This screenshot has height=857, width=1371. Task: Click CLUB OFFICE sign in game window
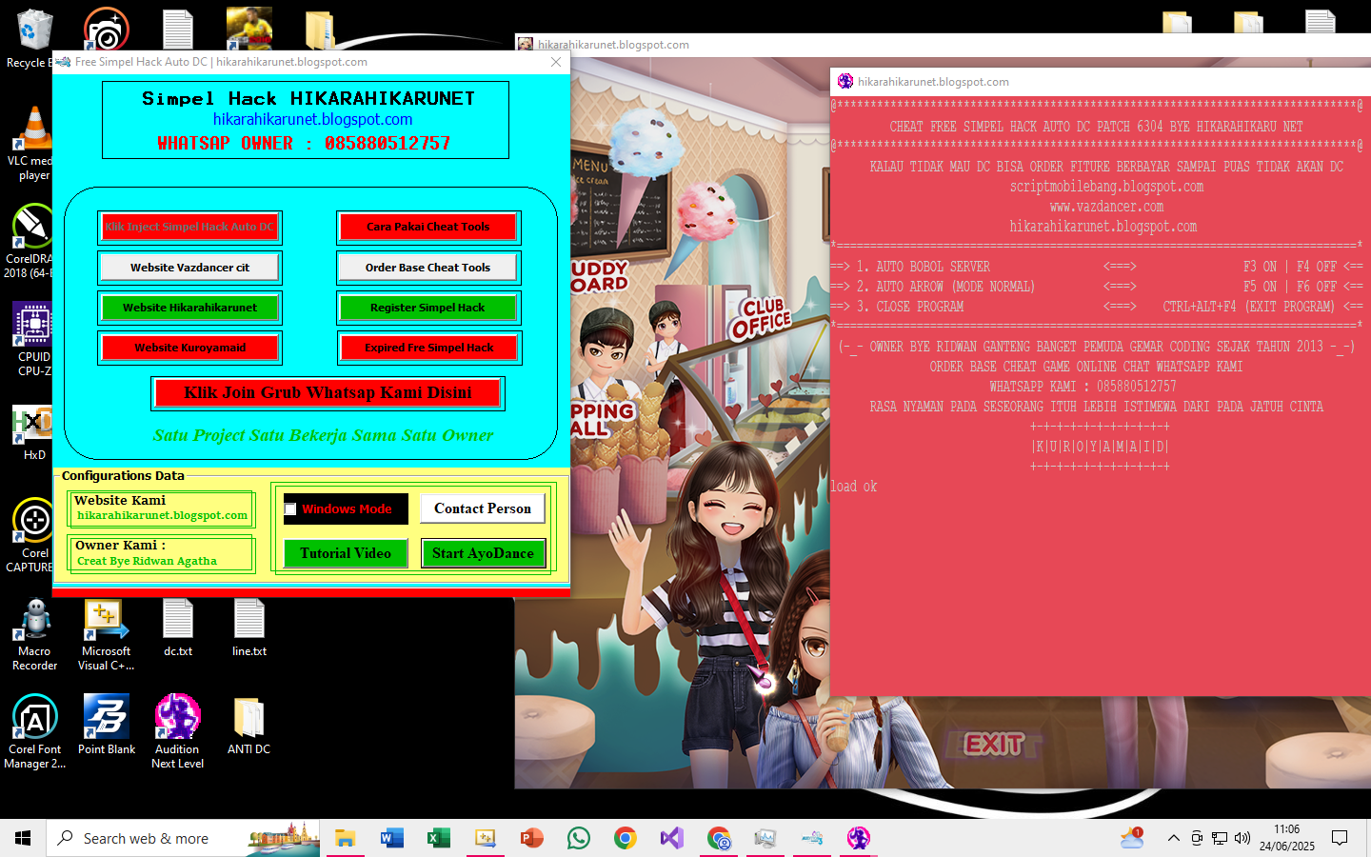[760, 318]
